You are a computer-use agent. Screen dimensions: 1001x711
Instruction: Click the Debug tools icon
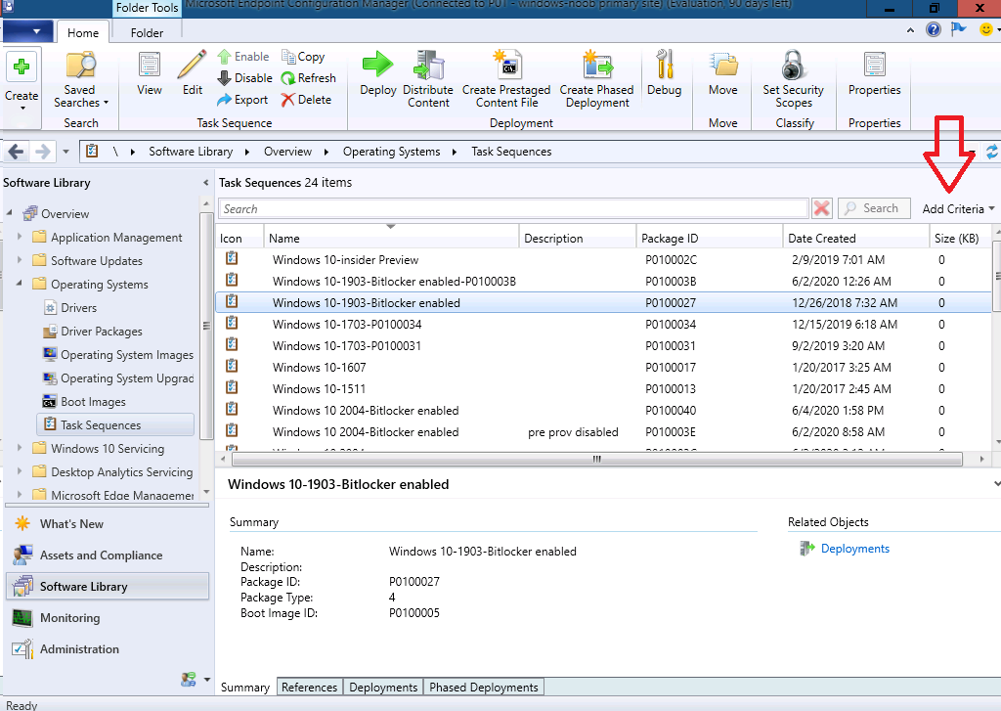pyautogui.click(x=665, y=65)
